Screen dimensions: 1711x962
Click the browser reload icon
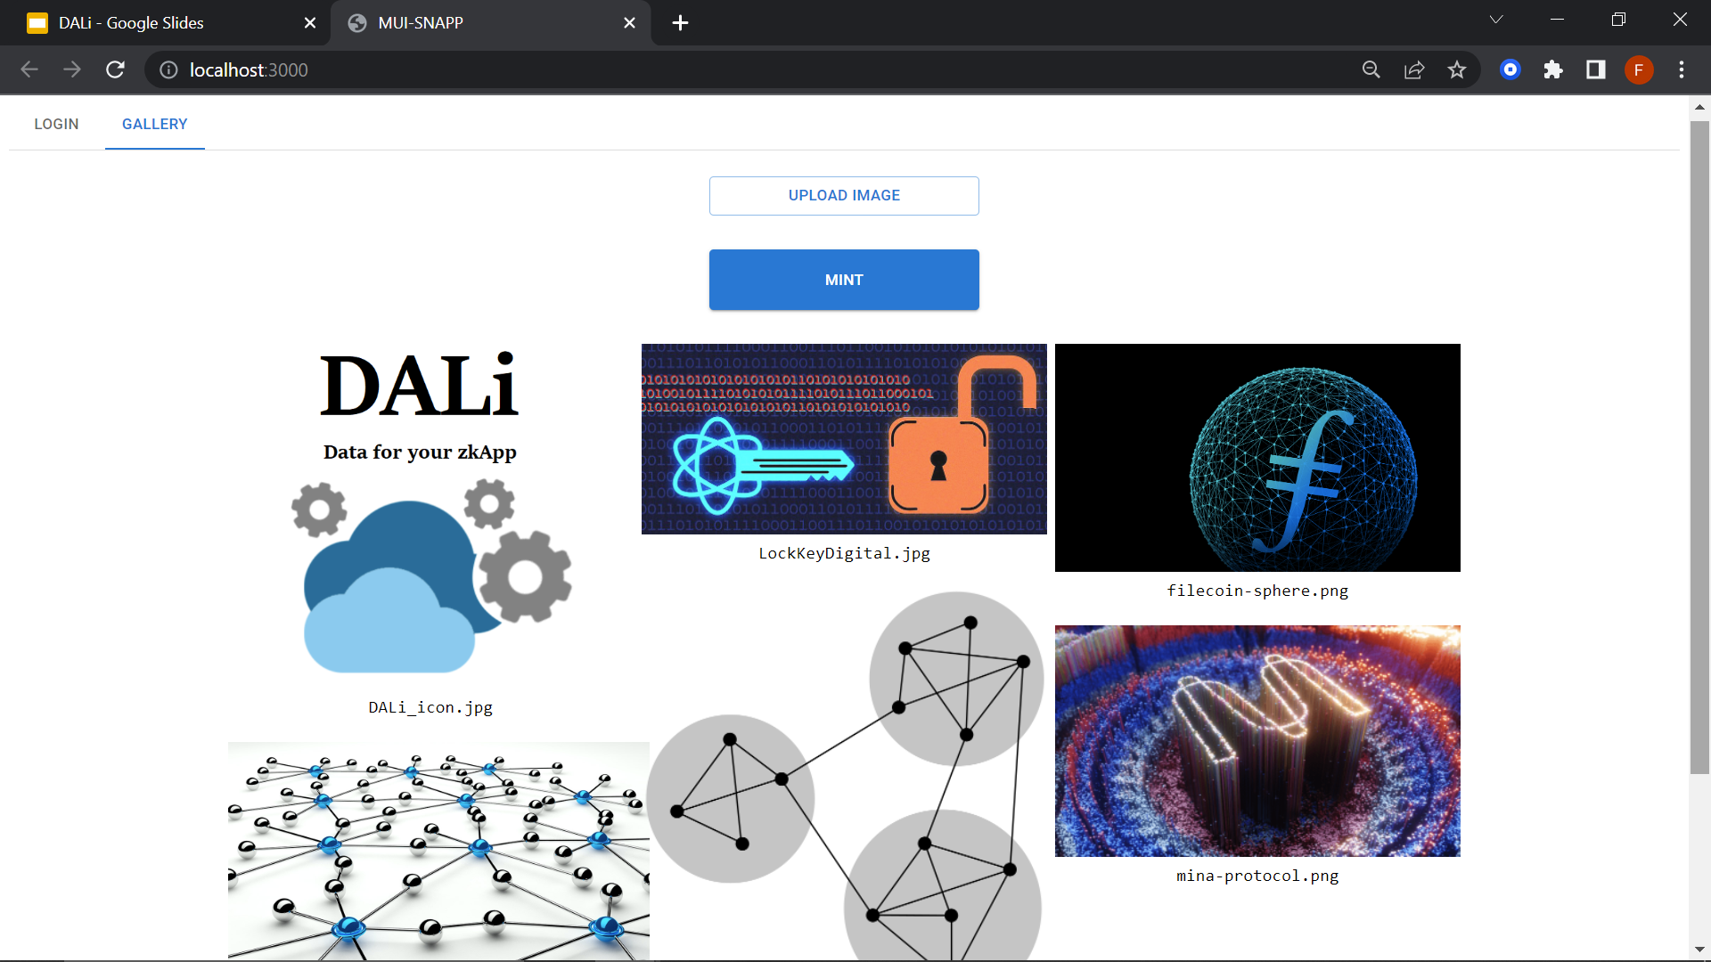[114, 69]
